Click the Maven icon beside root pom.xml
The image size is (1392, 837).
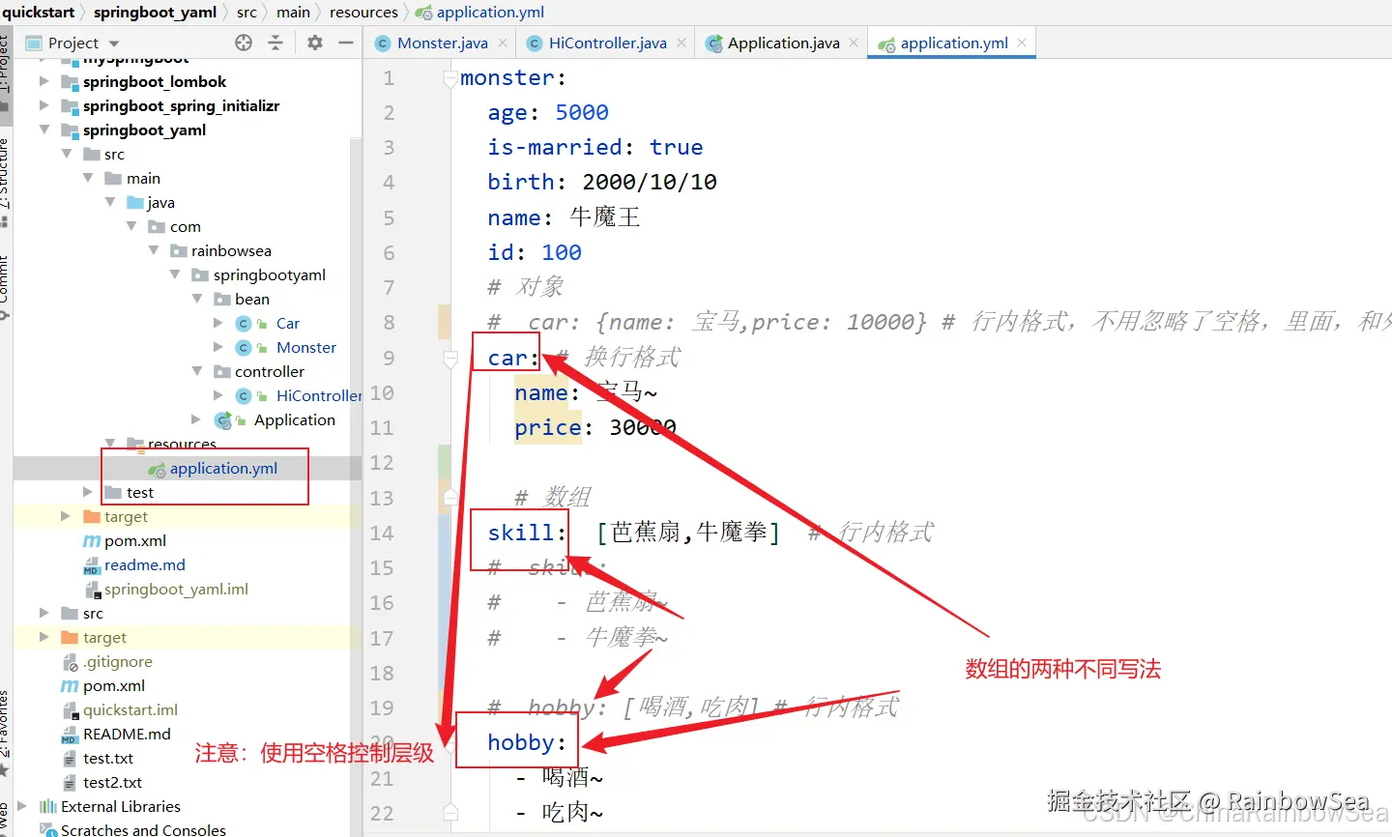pyautogui.click(x=70, y=685)
